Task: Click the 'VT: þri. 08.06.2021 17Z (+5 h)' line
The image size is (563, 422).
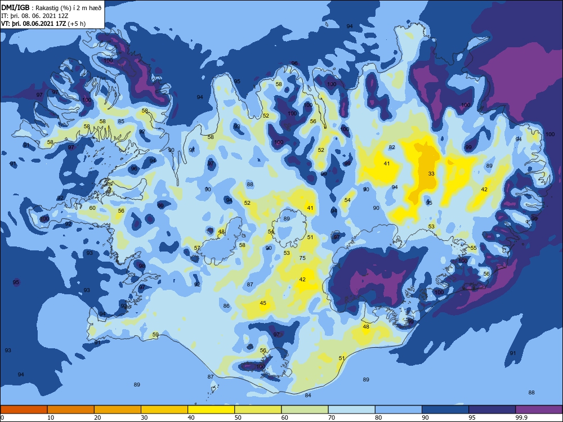Action: 43,24
